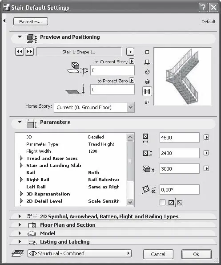Select the preview picture icon
221x265 pixels.
click(147, 91)
